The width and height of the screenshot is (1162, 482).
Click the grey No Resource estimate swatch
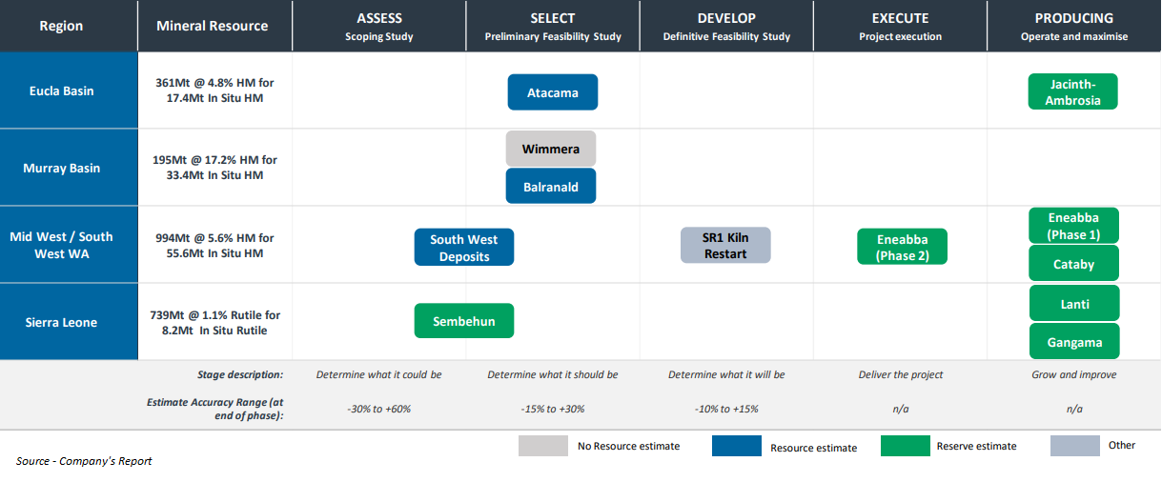[543, 446]
